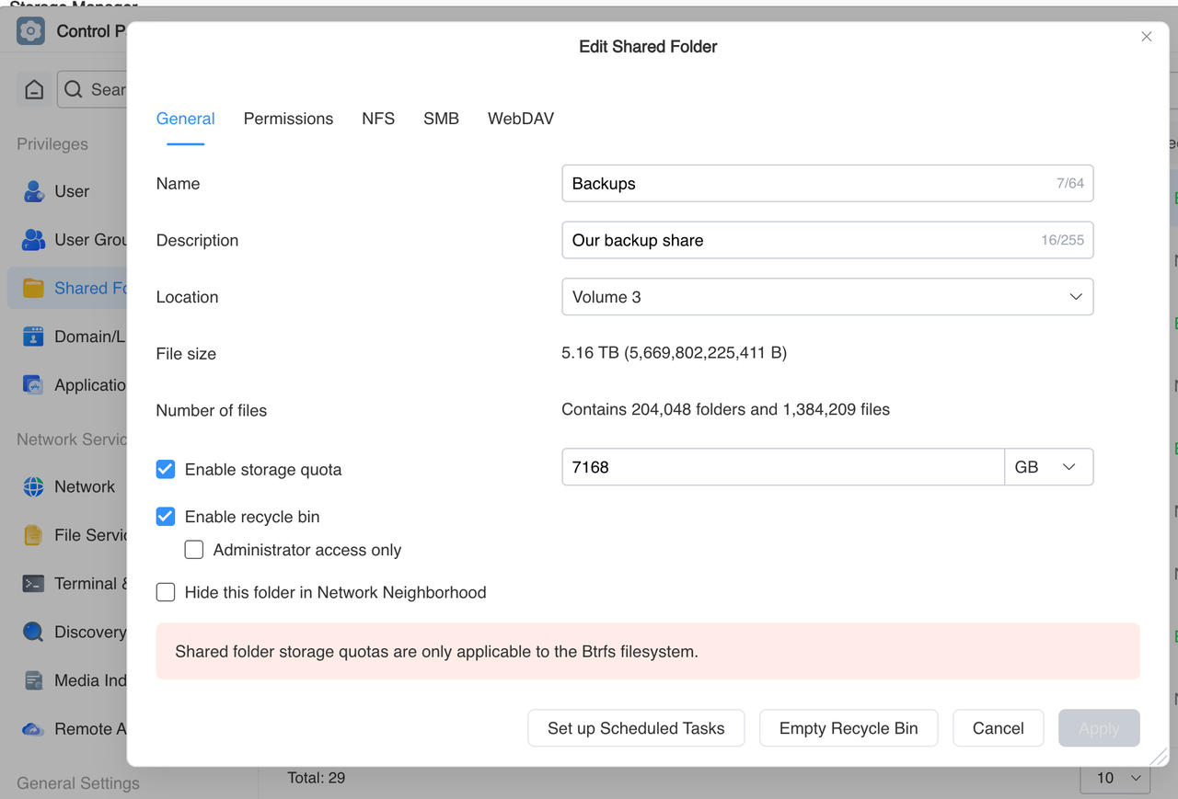Click the file size value 5.16 TB

(x=674, y=353)
